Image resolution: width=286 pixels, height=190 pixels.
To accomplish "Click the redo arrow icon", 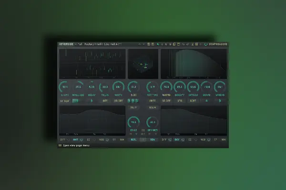I will (x=187, y=44).
